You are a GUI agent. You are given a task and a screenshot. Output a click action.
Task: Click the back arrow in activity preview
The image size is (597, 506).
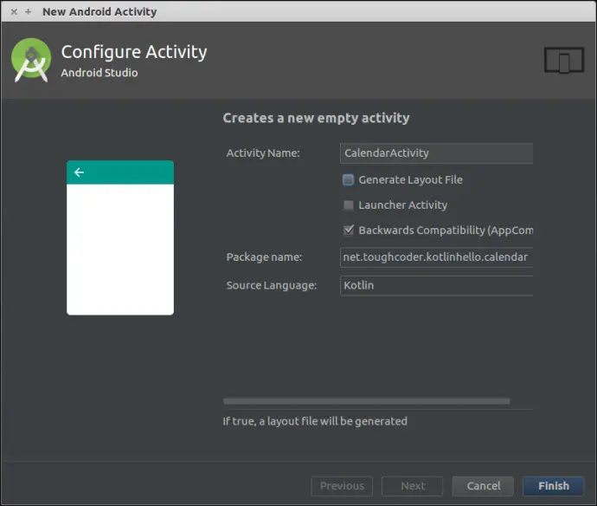(x=80, y=172)
